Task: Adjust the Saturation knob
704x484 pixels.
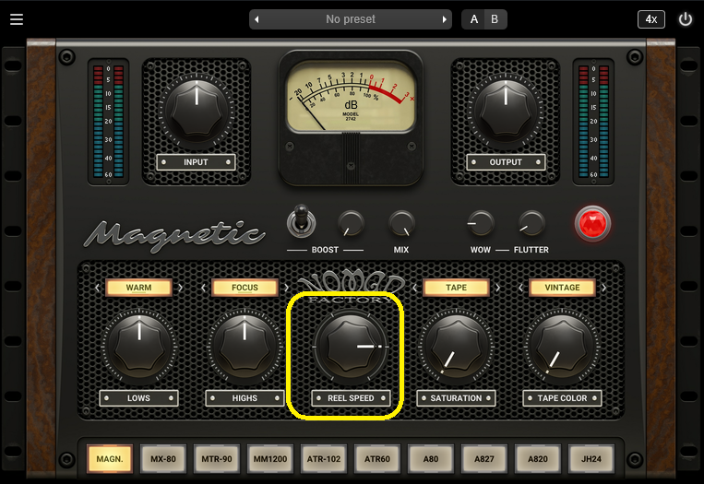Action: [x=456, y=347]
